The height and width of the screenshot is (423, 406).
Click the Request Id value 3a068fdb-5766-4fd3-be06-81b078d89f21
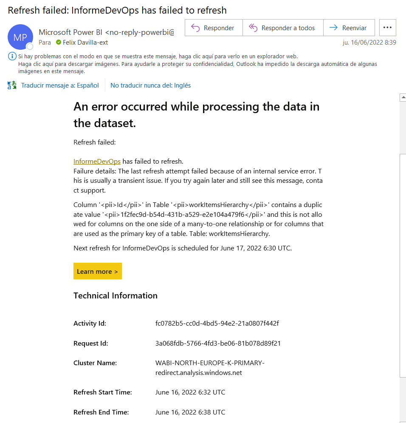coord(218,343)
